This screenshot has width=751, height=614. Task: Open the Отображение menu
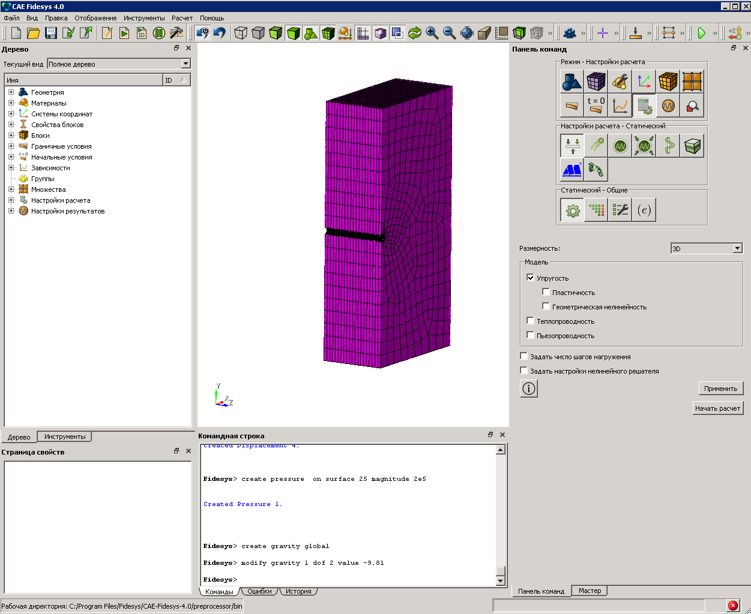pos(95,18)
